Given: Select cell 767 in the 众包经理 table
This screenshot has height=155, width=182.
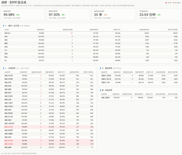Looking at the screenshot, I should [x=78, y=93].
